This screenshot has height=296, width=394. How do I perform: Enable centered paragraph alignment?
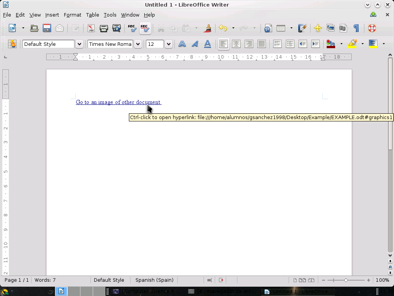236,44
